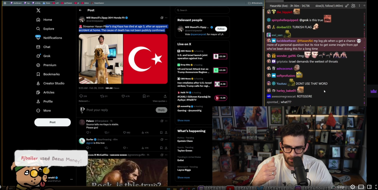Add a new chat tab with plus
The height and width of the screenshot is (190, 378).
(x=364, y=6)
